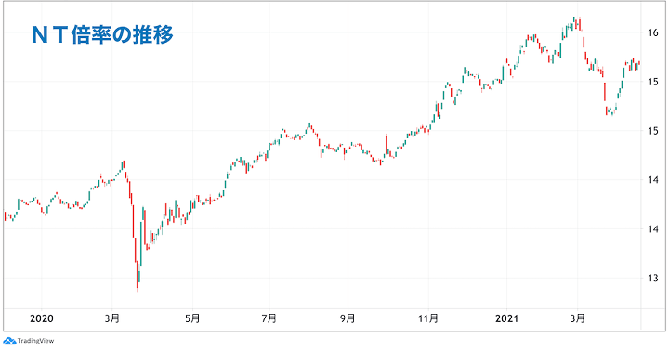Click the TradingView cloud logo icon

pos(9,341)
